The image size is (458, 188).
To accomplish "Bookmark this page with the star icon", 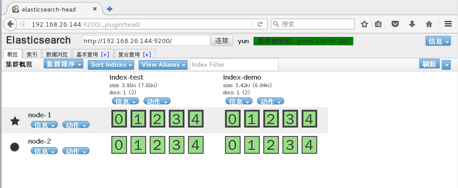I will [364, 24].
